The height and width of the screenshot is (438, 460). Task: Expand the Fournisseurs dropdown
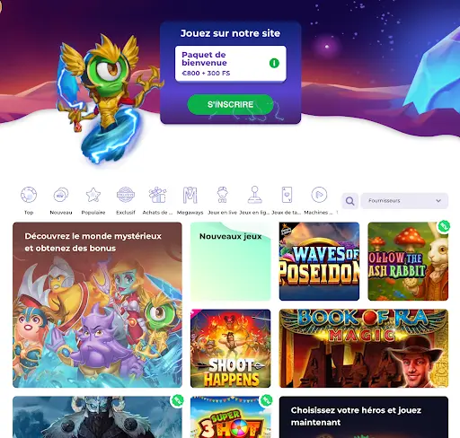point(404,201)
